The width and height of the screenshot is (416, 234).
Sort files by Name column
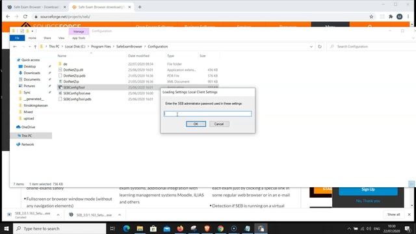[62, 56]
